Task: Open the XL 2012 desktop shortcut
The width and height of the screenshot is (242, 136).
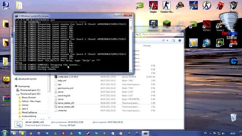Action: [x=193, y=45]
